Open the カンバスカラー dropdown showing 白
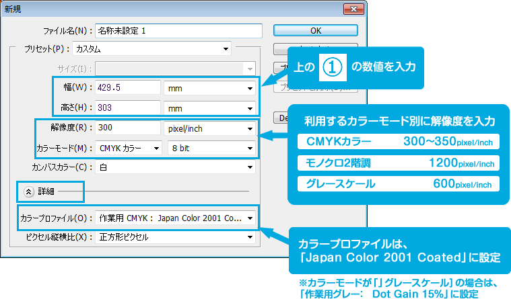Viewport: 511px width, 299px height. [175, 167]
